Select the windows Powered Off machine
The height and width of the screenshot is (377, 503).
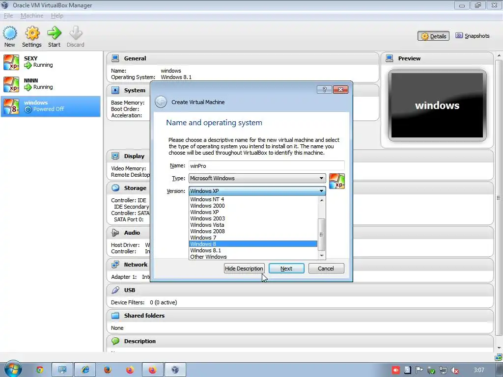pos(51,107)
